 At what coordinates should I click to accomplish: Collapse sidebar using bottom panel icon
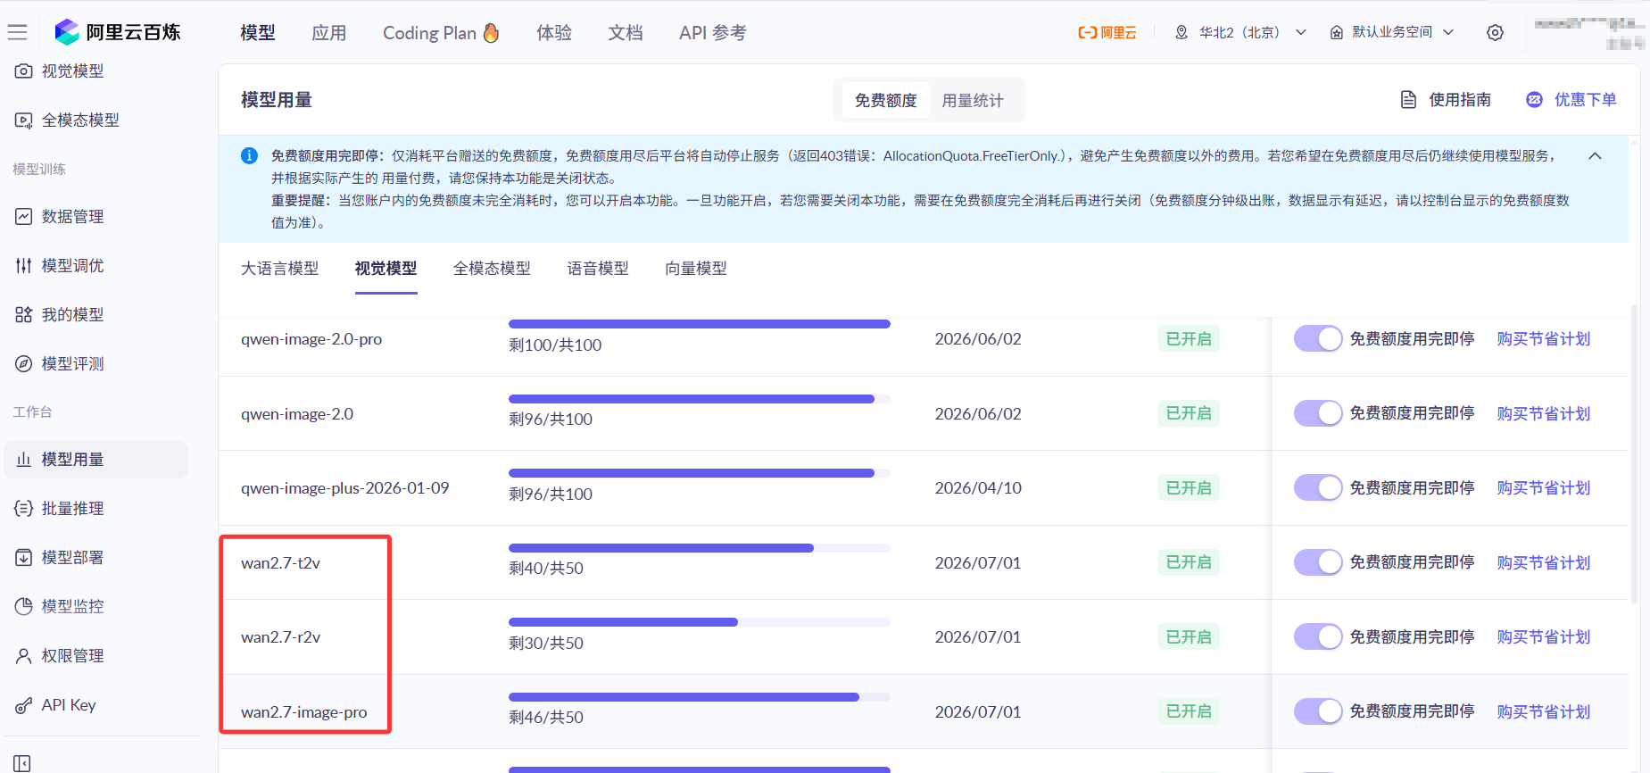pyautogui.click(x=21, y=763)
